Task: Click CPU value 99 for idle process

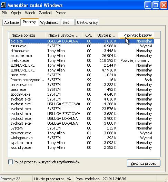Action: (x=89, y=80)
